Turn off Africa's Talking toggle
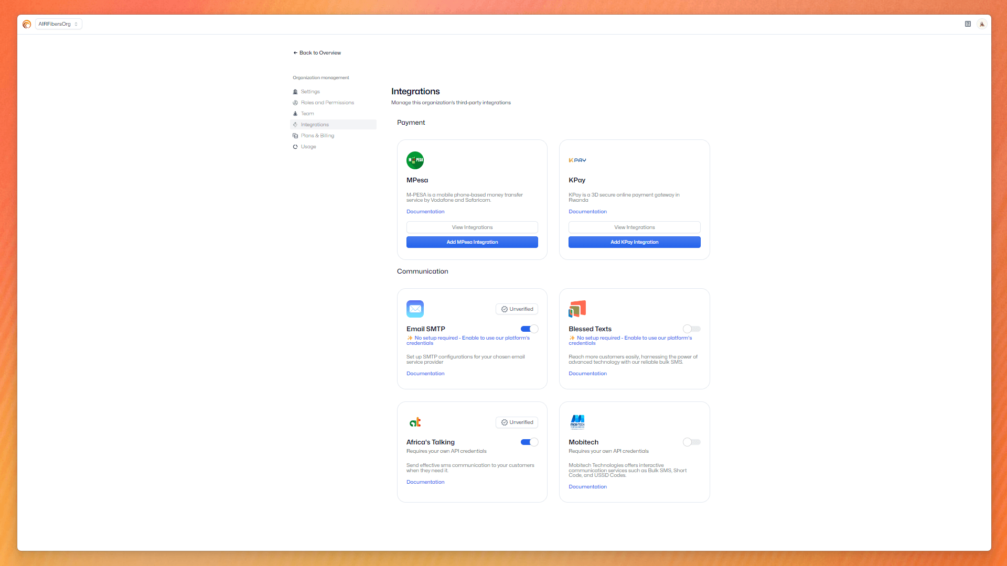Viewport: 1007px width, 566px height. pyautogui.click(x=529, y=442)
